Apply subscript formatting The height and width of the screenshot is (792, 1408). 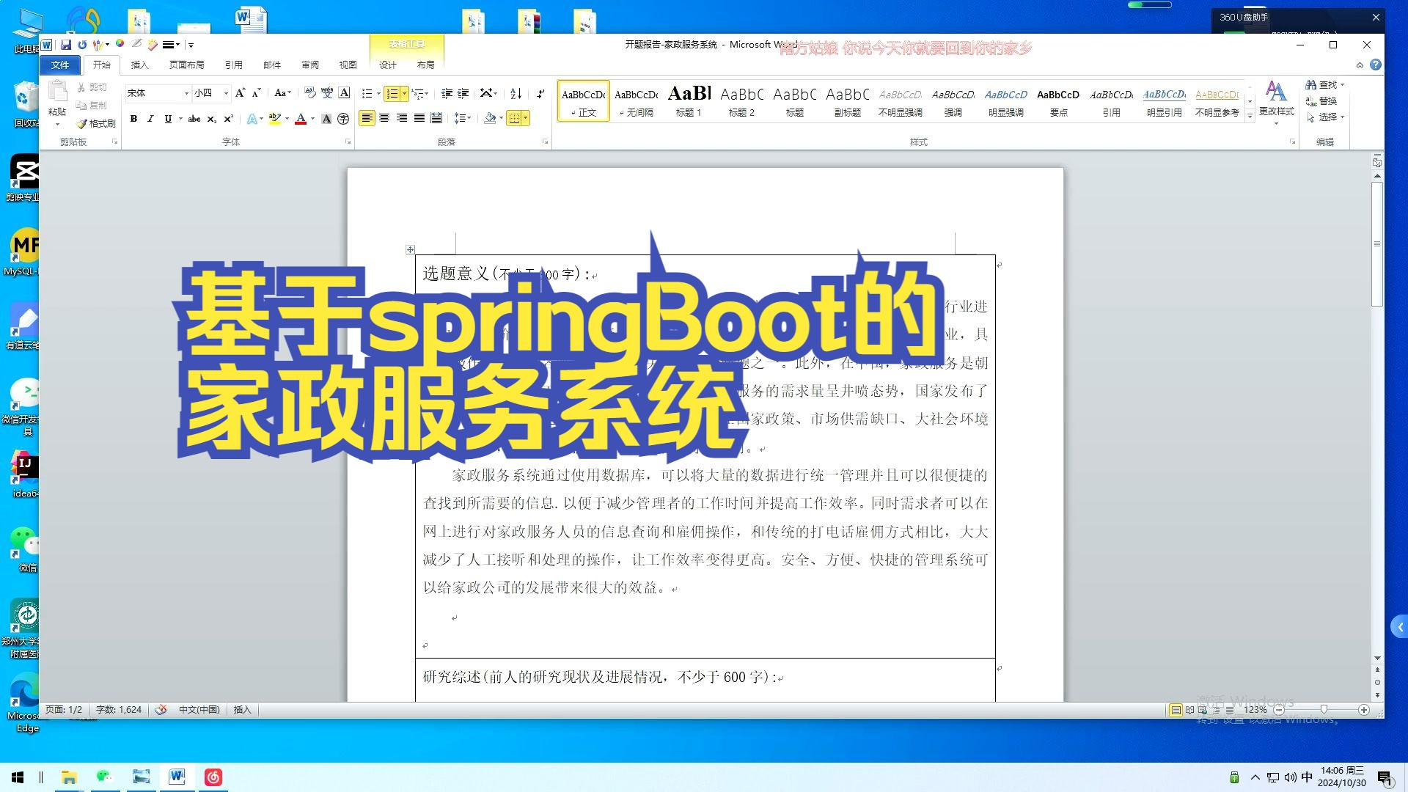[211, 118]
